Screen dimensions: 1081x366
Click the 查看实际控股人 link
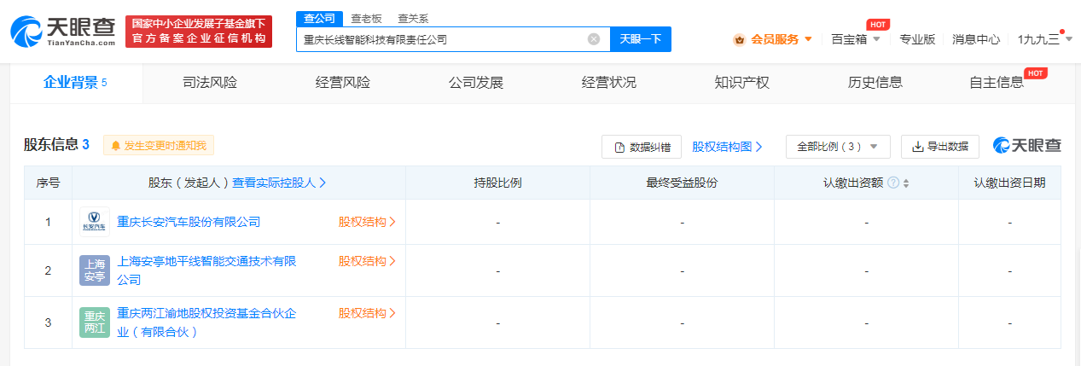(x=280, y=183)
